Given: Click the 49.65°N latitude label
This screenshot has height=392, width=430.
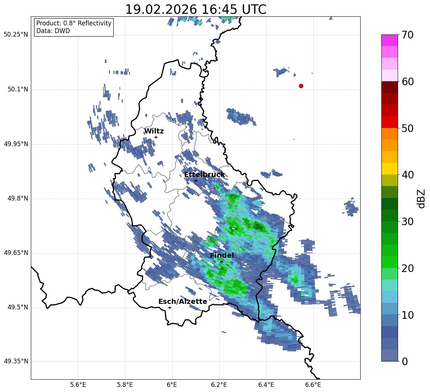Looking at the screenshot, I should (16, 253).
